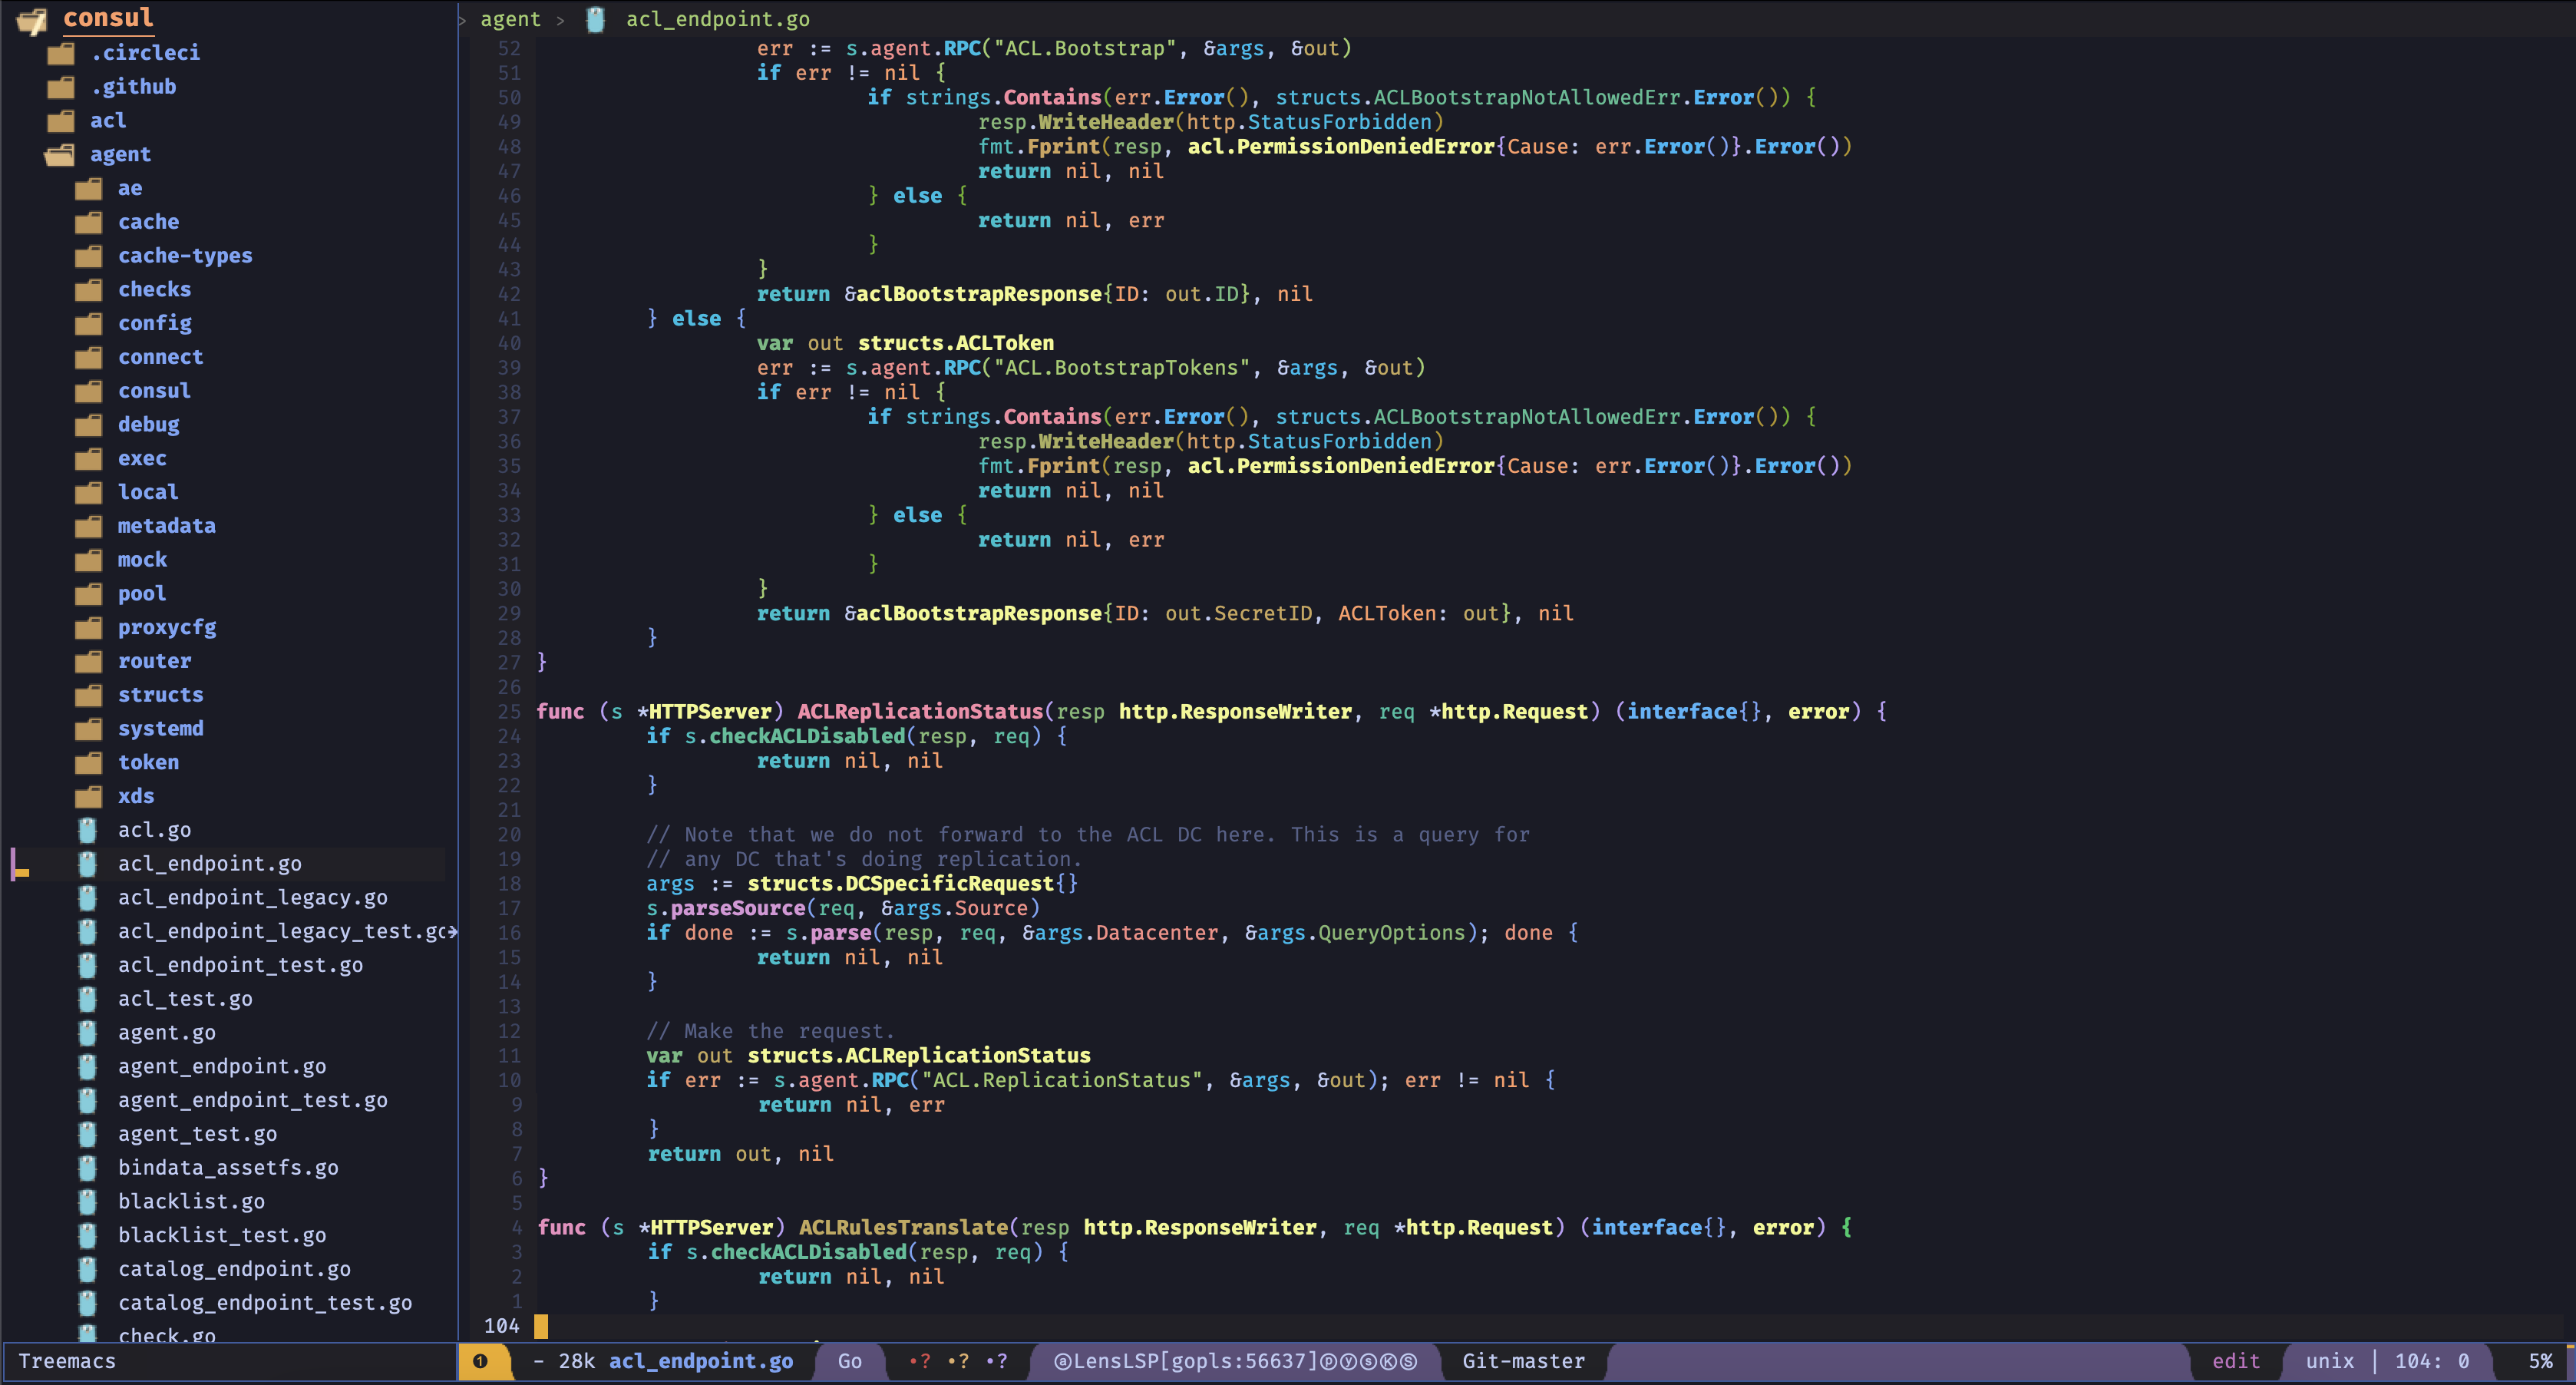Click the Go major mode label

(849, 1361)
